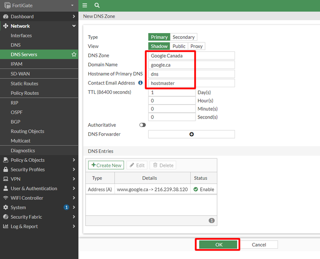
Task: Click the Dashboard gauge icon
Action: (6, 17)
